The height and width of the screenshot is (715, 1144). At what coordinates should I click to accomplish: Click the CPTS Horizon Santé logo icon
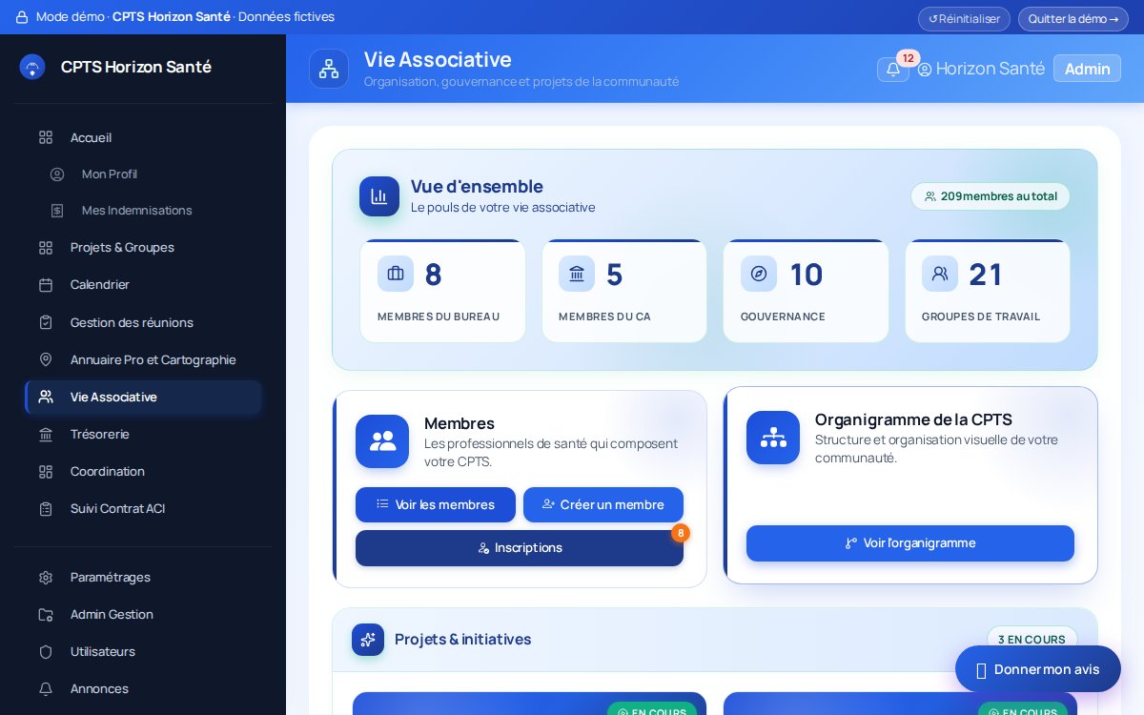tap(32, 67)
